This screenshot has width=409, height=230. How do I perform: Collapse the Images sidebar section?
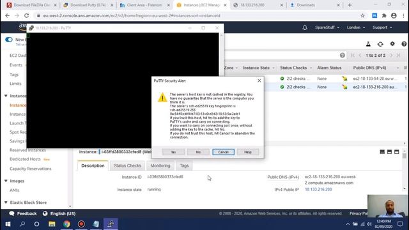click(6, 181)
